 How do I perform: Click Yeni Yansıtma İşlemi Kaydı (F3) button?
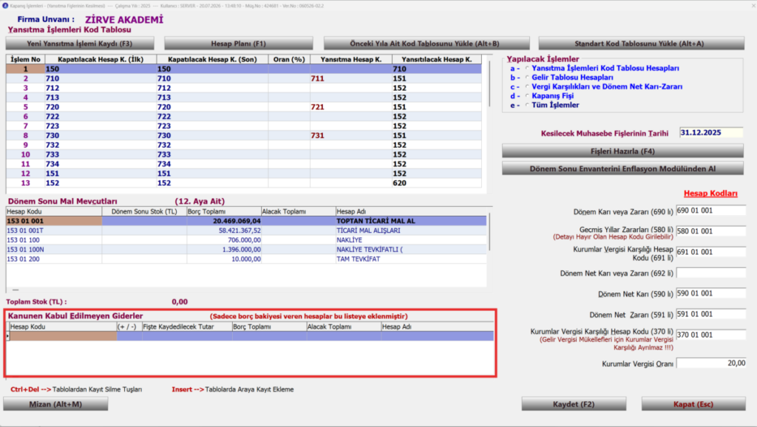(80, 44)
